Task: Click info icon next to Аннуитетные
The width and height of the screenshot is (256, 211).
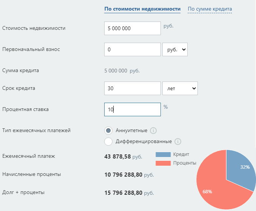Action: [x=153, y=131]
